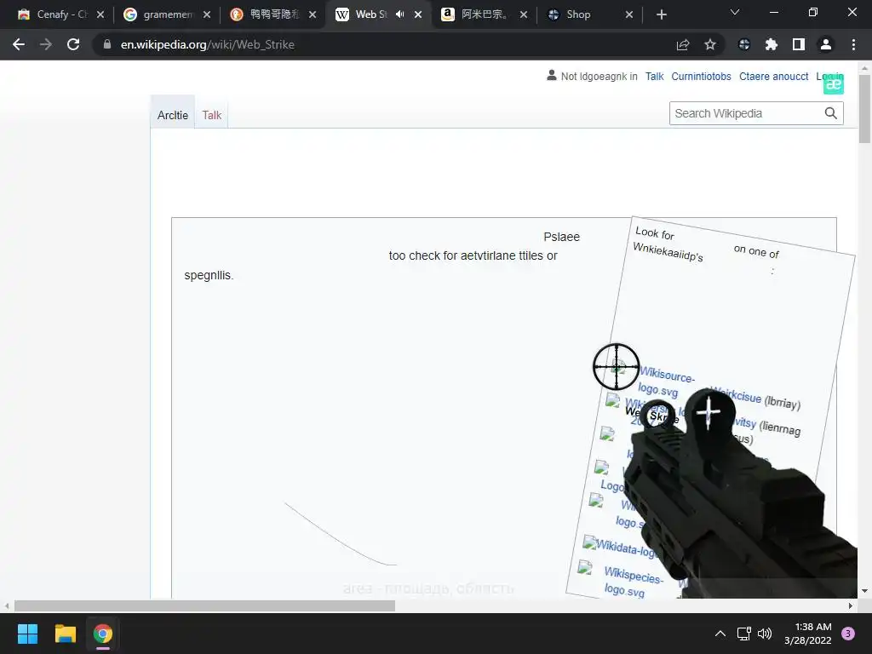Open Chrome's three-dot menu

coord(853,44)
